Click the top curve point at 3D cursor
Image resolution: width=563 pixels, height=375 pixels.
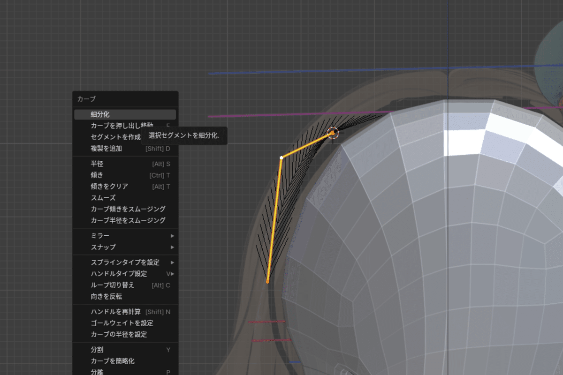(333, 134)
